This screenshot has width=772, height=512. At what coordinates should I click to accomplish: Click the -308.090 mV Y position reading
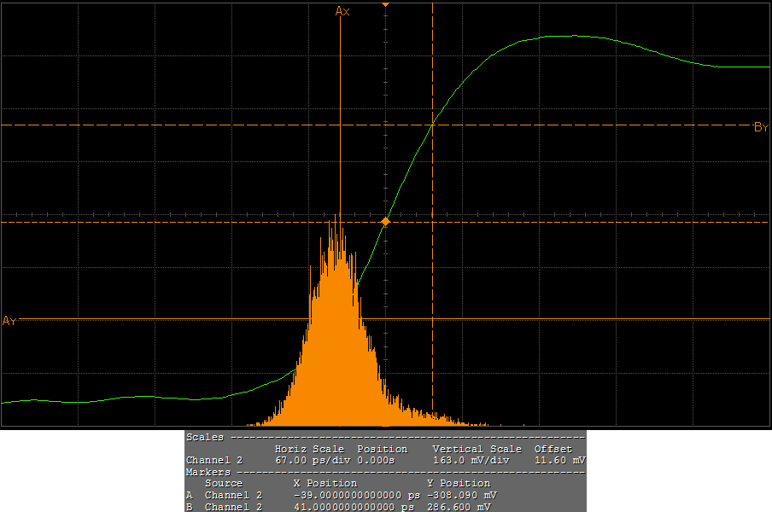click(x=461, y=495)
